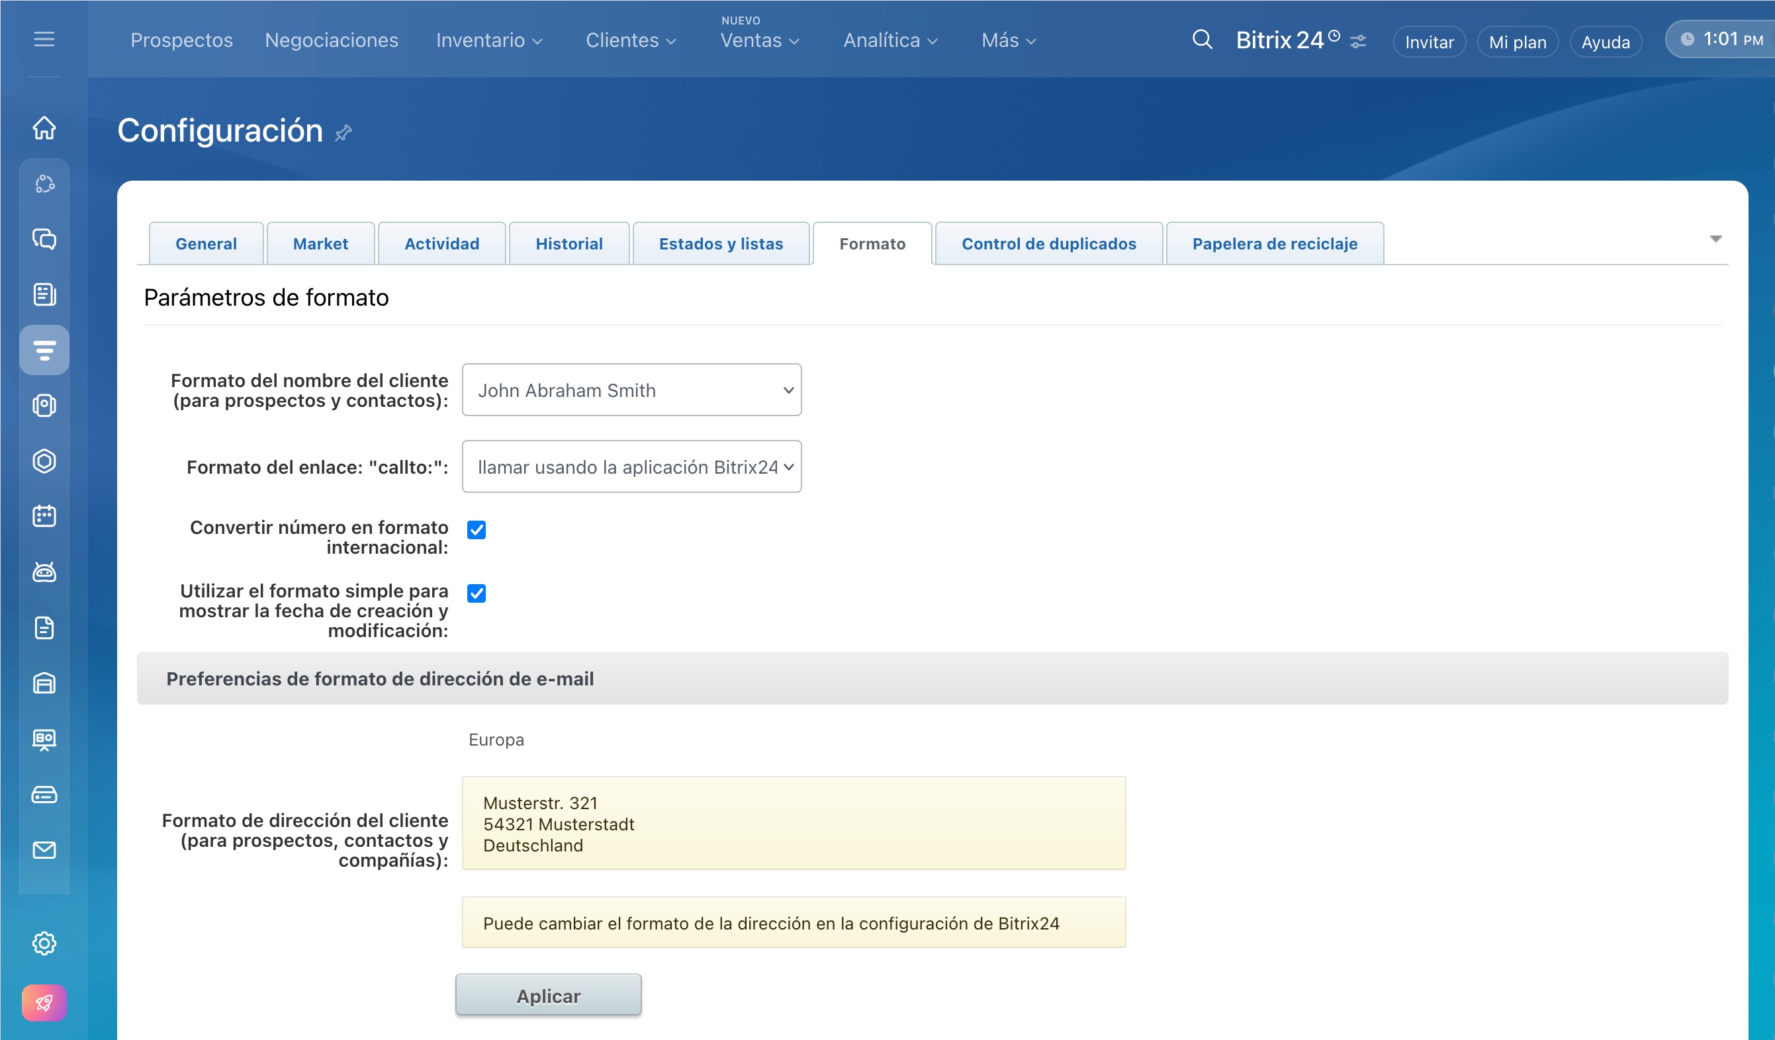
Task: Open the mail envelope sidebar icon
Action: [x=44, y=850]
